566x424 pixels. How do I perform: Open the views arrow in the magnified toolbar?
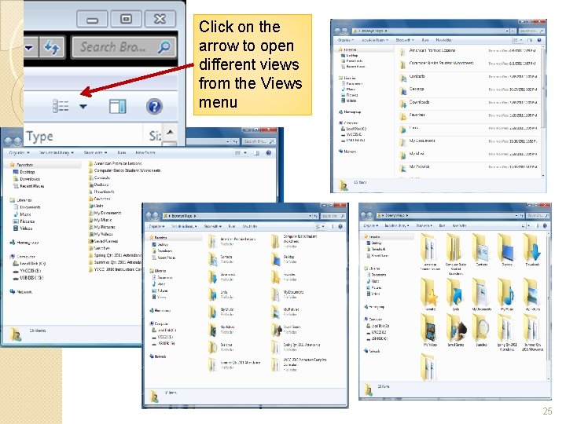click(83, 106)
